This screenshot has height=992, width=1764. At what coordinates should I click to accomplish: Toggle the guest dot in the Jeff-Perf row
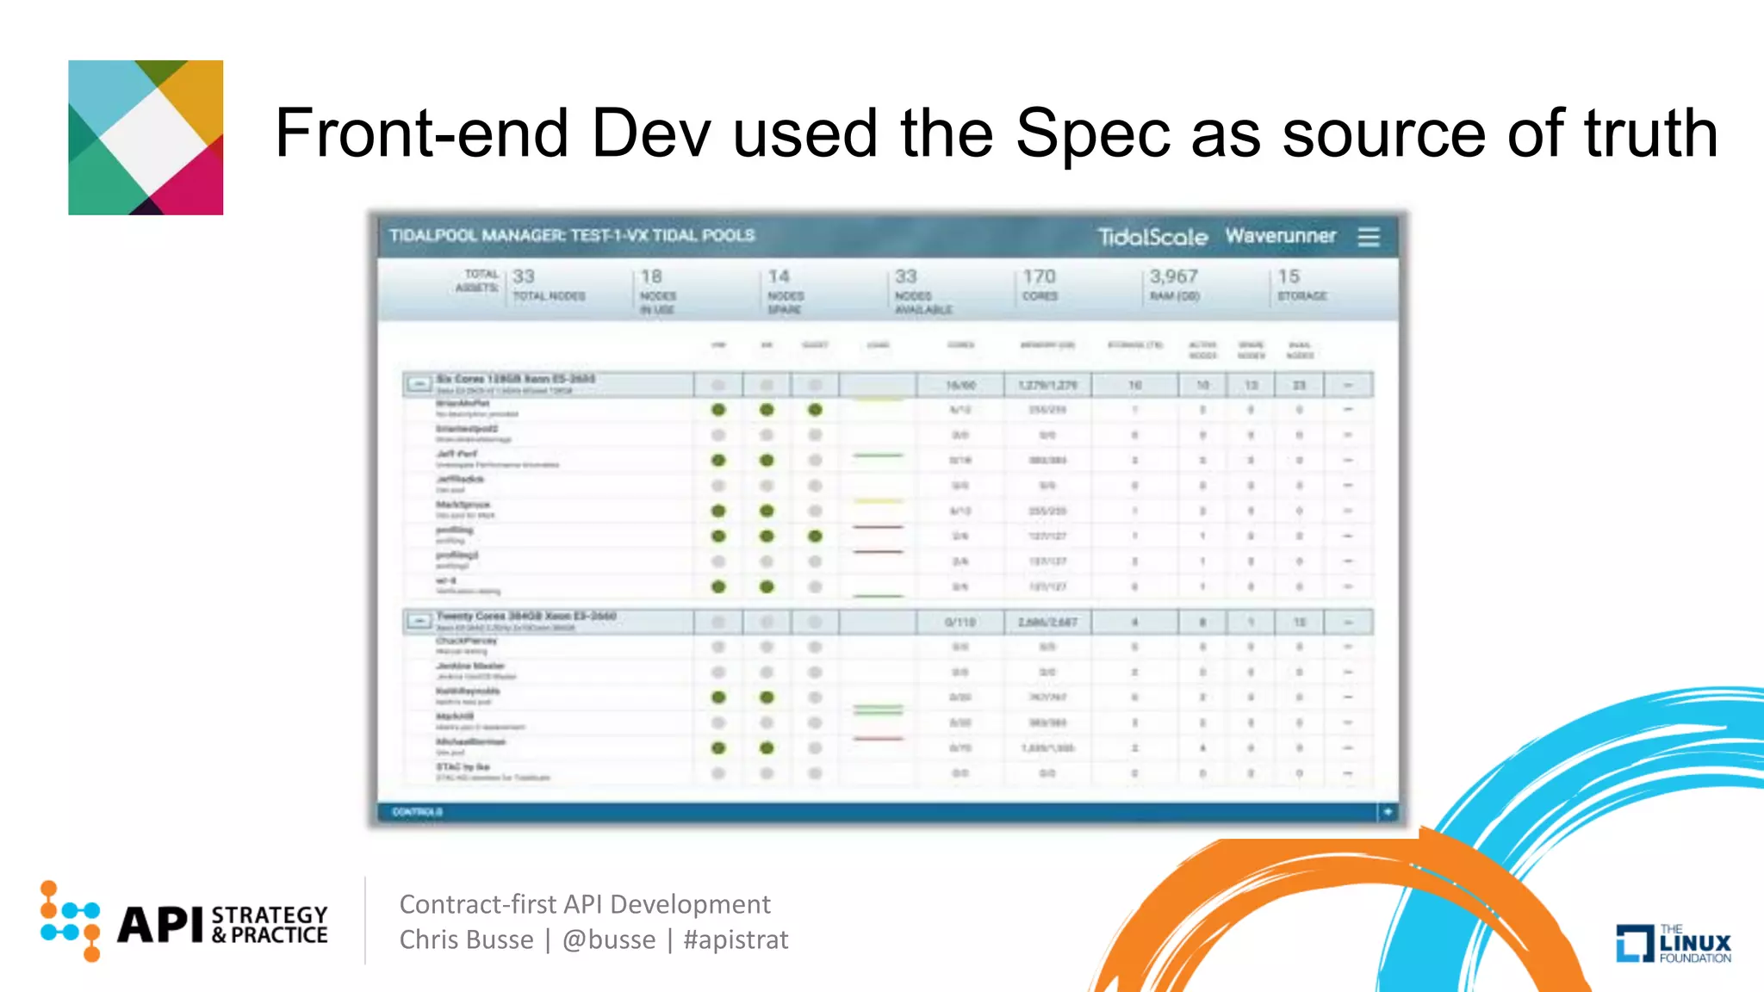[x=815, y=461]
